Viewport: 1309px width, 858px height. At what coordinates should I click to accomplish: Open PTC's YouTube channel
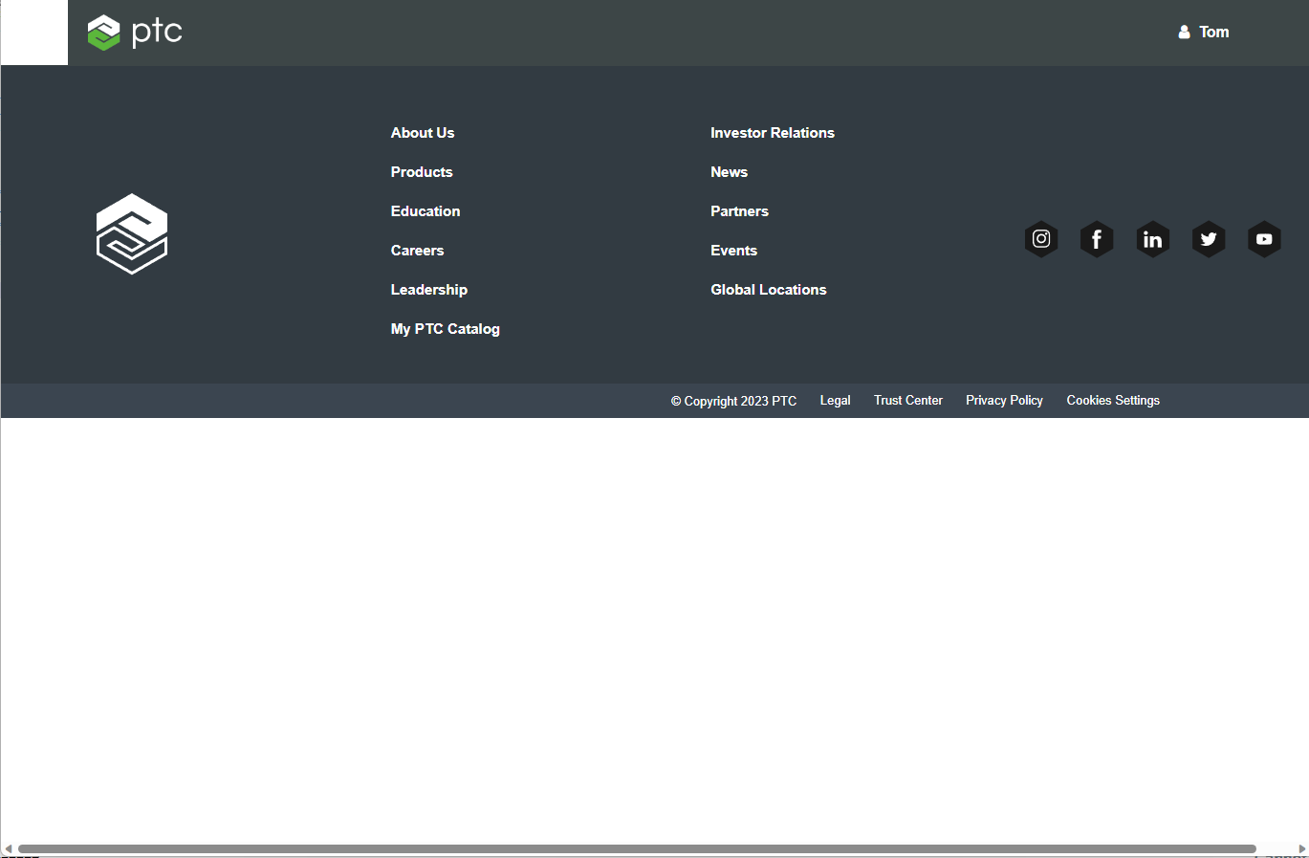click(x=1263, y=239)
